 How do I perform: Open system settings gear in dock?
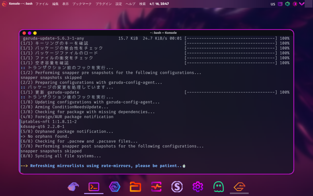[x=197, y=186]
